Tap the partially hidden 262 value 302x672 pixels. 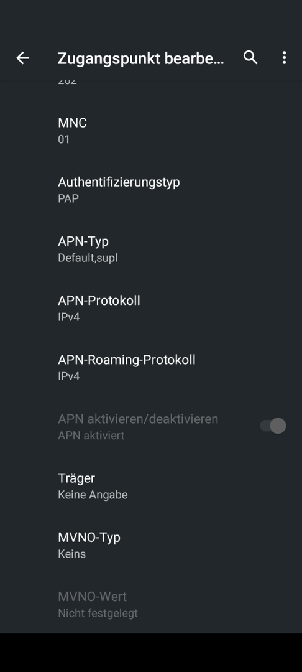[x=68, y=81]
